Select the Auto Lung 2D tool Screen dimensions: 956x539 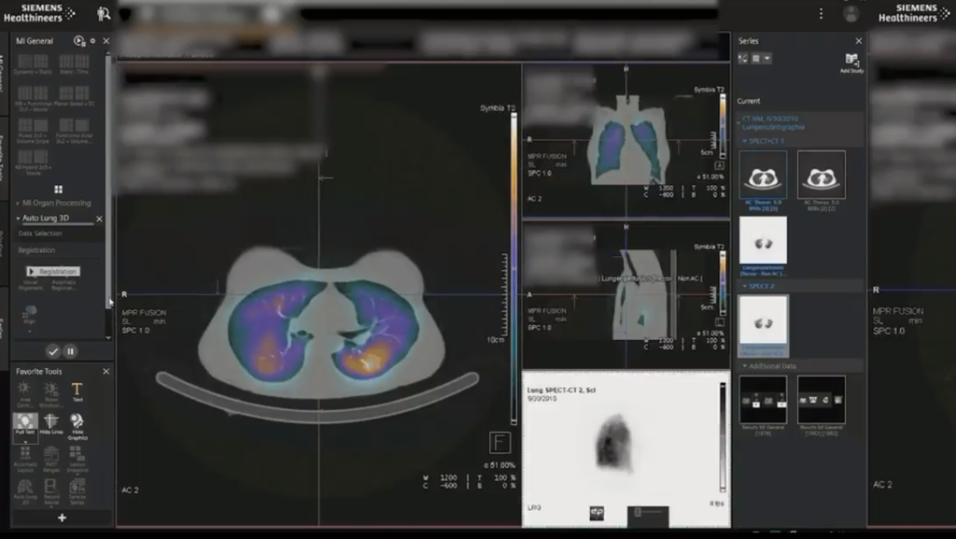pyautogui.click(x=26, y=489)
